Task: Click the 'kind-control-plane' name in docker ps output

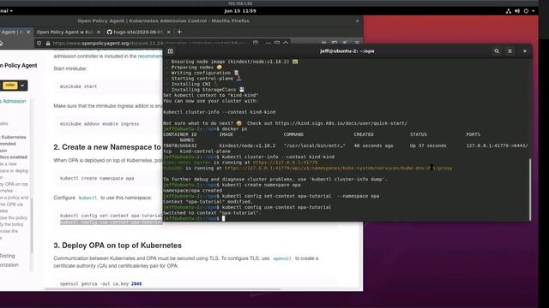Action: click(205, 151)
